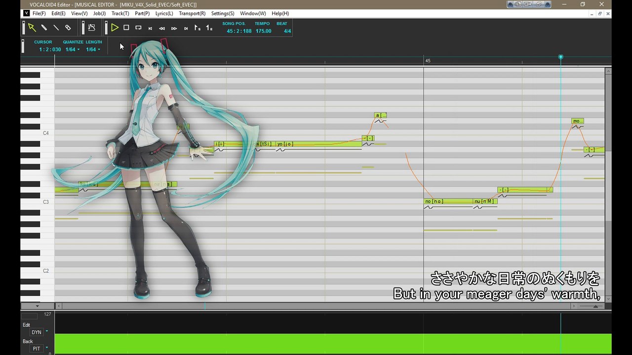Viewport: 632px width, 355px height.
Task: Open the Quantize 1/64 dropdown
Action: tap(73, 49)
